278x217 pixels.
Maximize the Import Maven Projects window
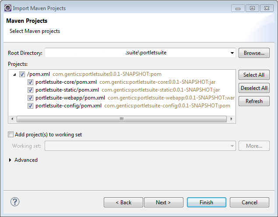252,8
